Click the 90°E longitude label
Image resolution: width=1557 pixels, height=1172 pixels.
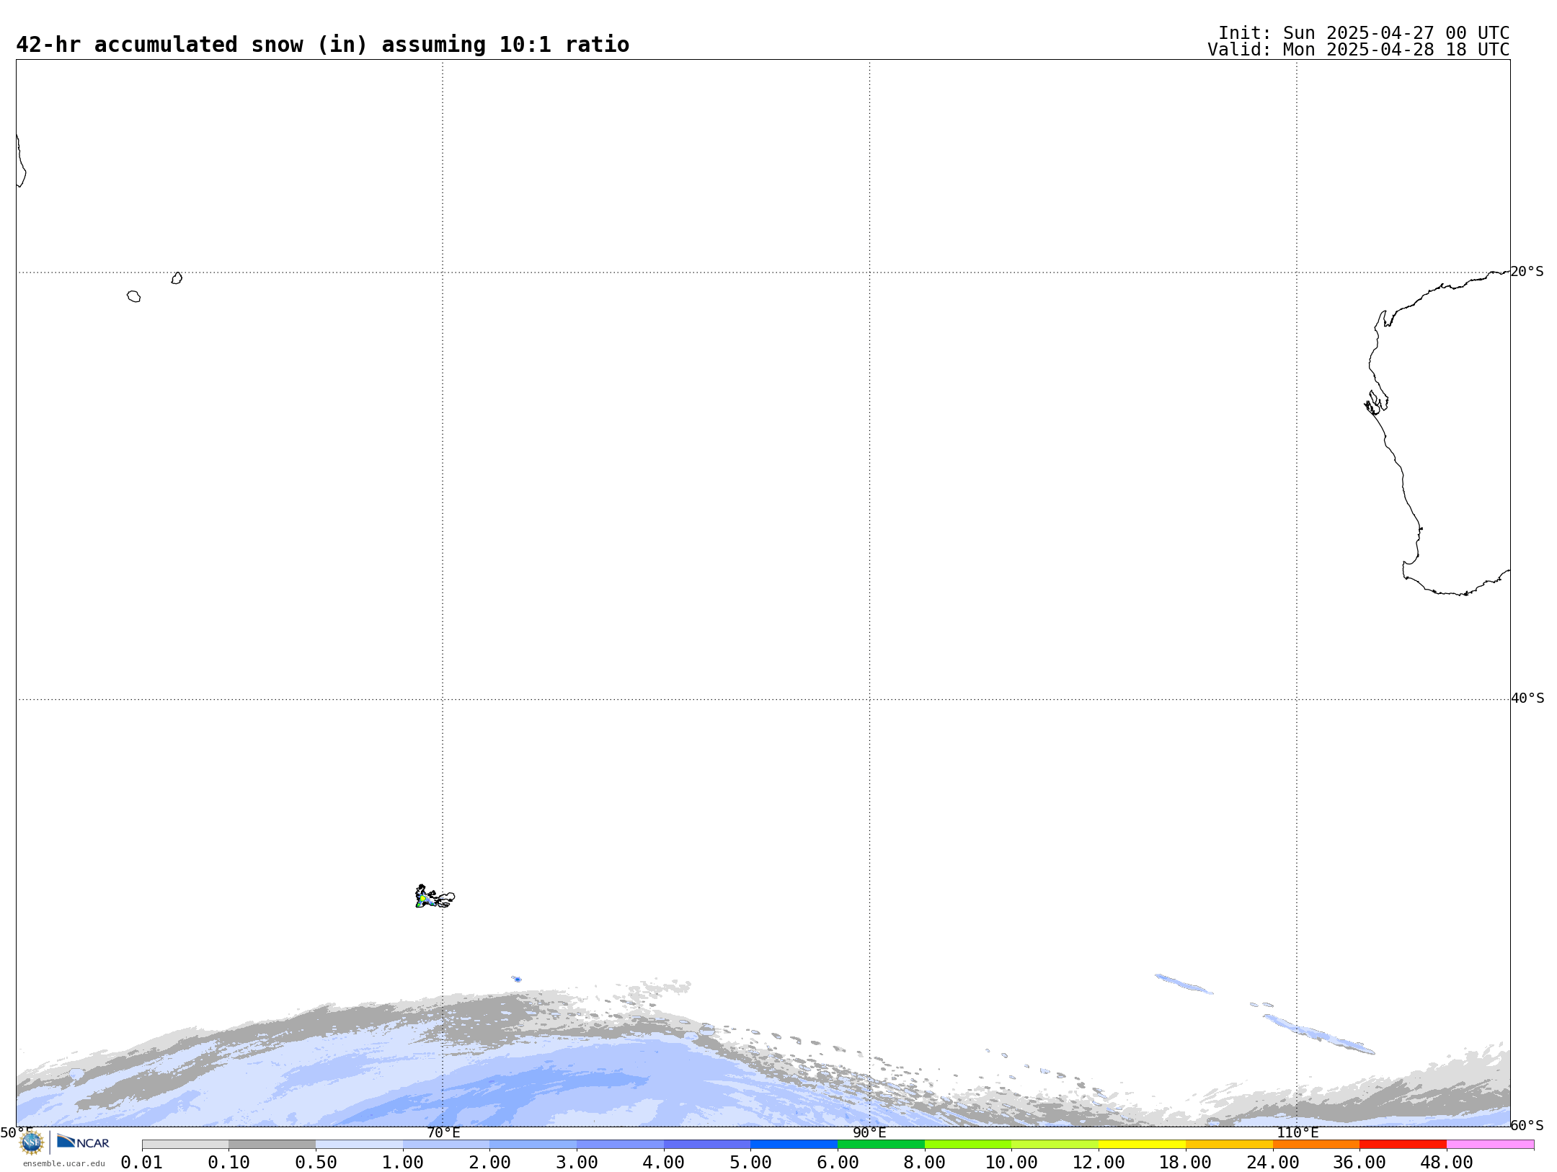(869, 1132)
